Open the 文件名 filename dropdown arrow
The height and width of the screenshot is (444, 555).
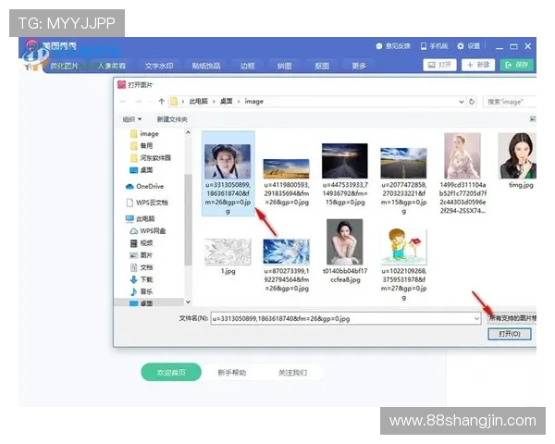coord(479,318)
